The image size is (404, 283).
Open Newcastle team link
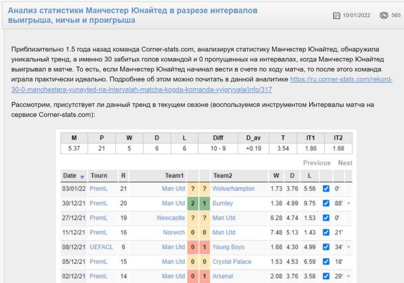click(x=171, y=218)
